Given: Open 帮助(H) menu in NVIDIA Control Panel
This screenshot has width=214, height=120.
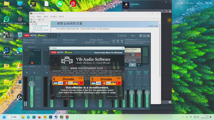Looking at the screenshot, I should pos(61,17).
